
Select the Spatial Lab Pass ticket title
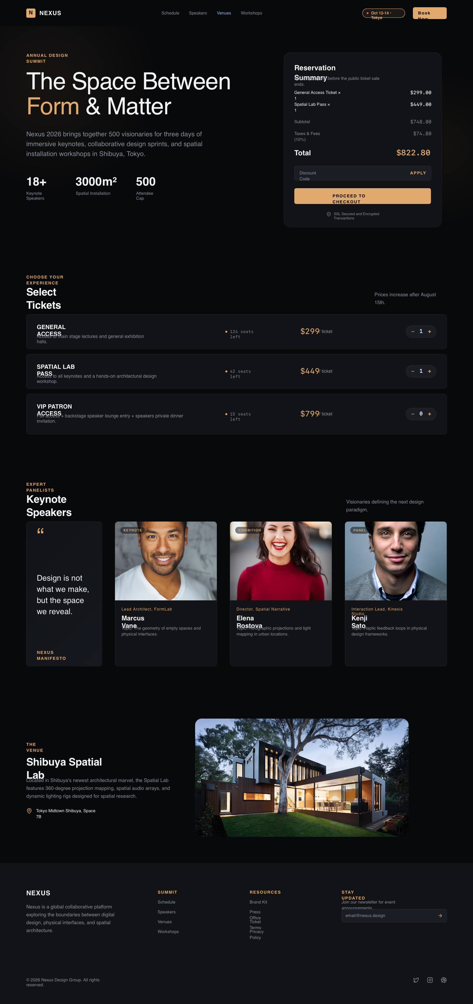56,370
